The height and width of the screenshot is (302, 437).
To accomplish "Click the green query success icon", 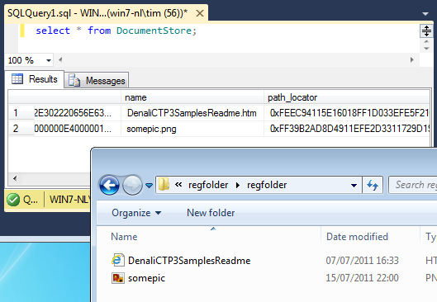I will pos(13,200).
